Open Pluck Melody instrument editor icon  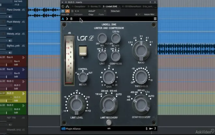coord(23,22)
